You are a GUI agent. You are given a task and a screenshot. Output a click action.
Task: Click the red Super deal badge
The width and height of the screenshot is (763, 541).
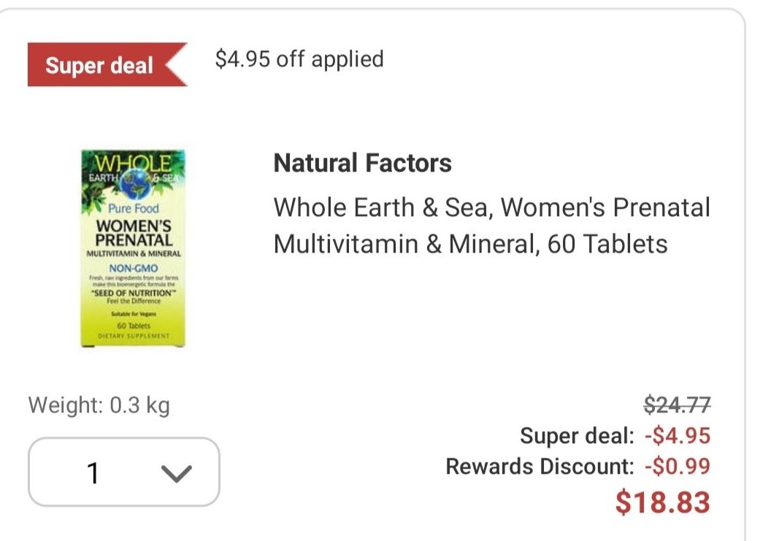click(x=100, y=66)
